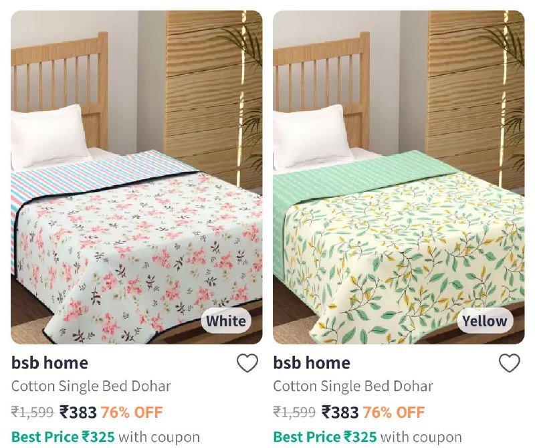View Best Price ₹325 coupon for Yellow dohar
The image size is (535, 448).
(x=367, y=437)
